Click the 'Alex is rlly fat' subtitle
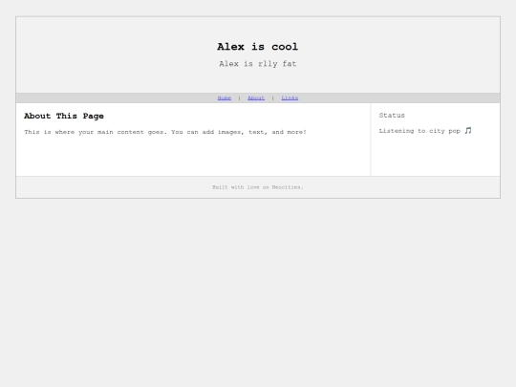 coord(258,64)
